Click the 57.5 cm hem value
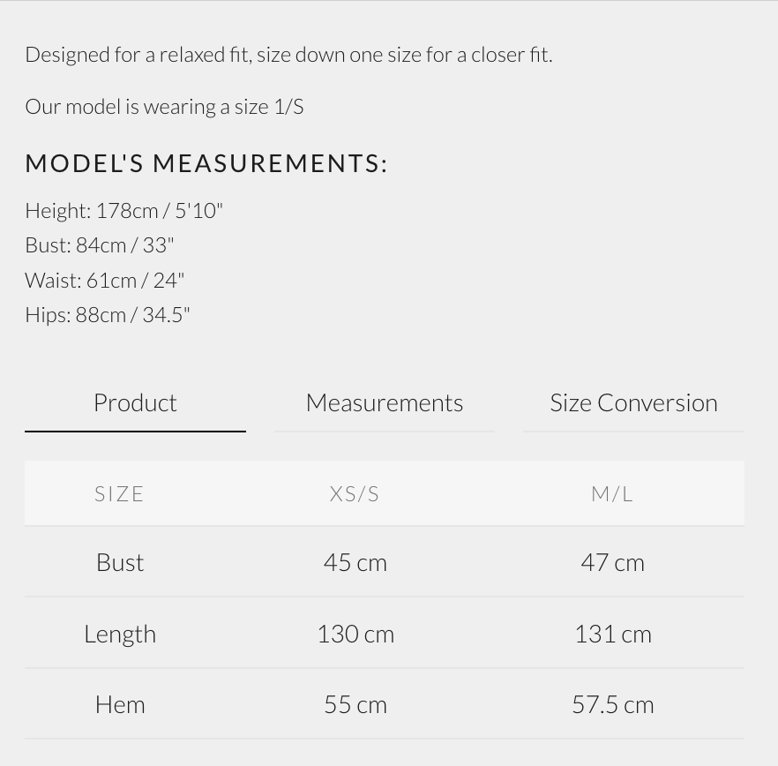The height and width of the screenshot is (766, 778). (x=612, y=704)
